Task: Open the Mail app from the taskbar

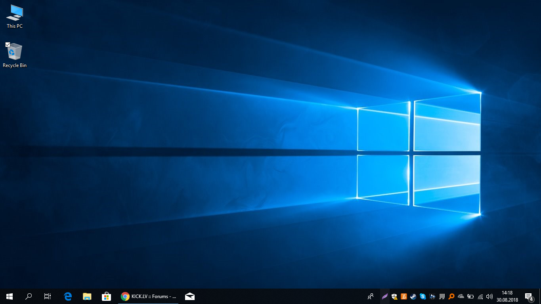Action: click(190, 296)
